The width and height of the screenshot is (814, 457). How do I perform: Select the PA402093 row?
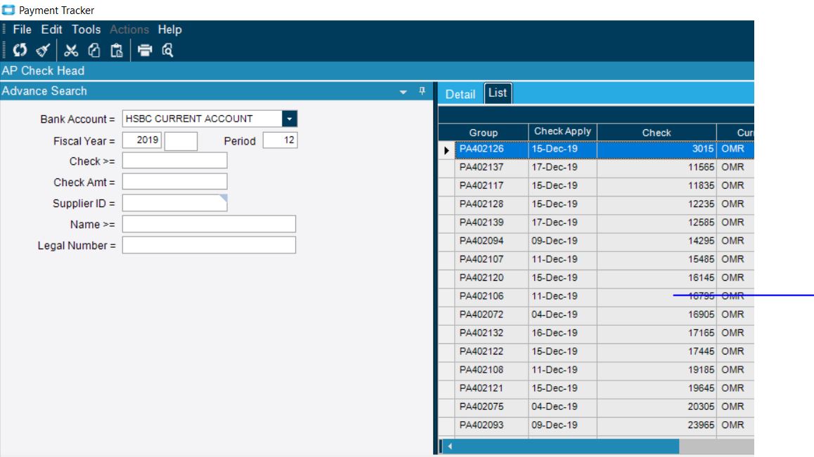coord(596,425)
